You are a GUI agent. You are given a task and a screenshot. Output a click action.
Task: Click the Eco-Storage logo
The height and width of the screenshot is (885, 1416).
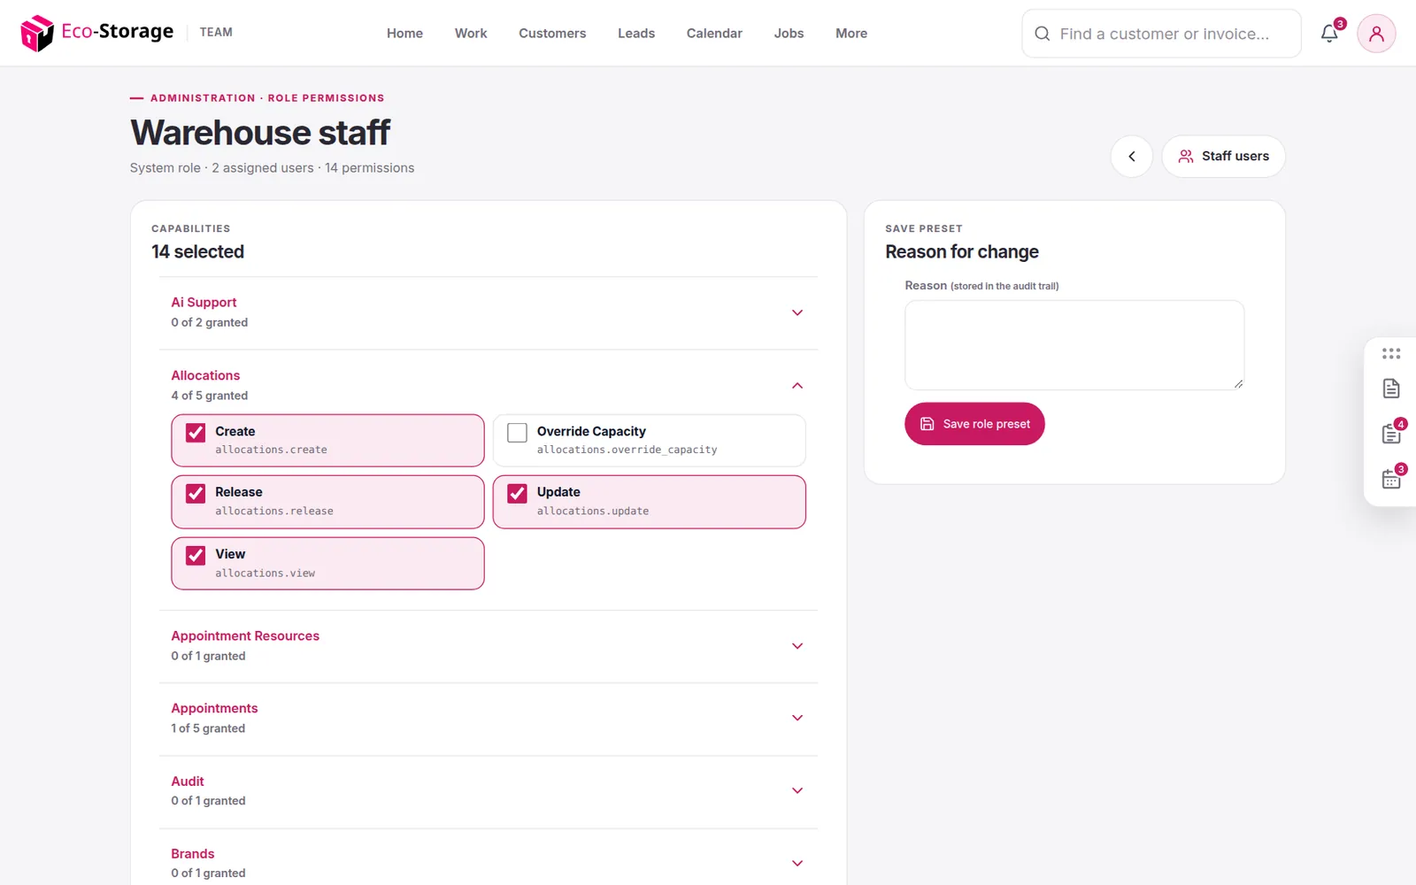[x=97, y=33]
